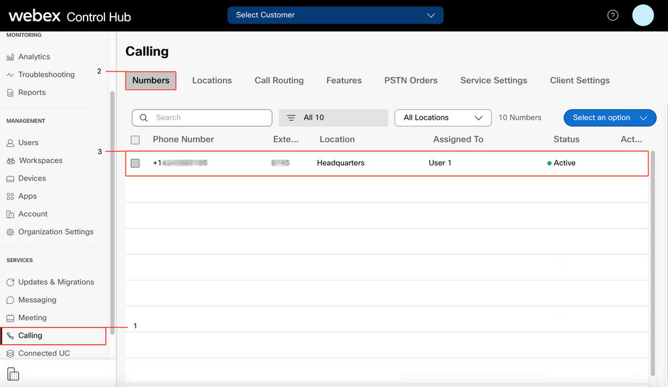The image size is (668, 387).
Task: Click the Messaging chat bubble icon
Action: [10, 299]
